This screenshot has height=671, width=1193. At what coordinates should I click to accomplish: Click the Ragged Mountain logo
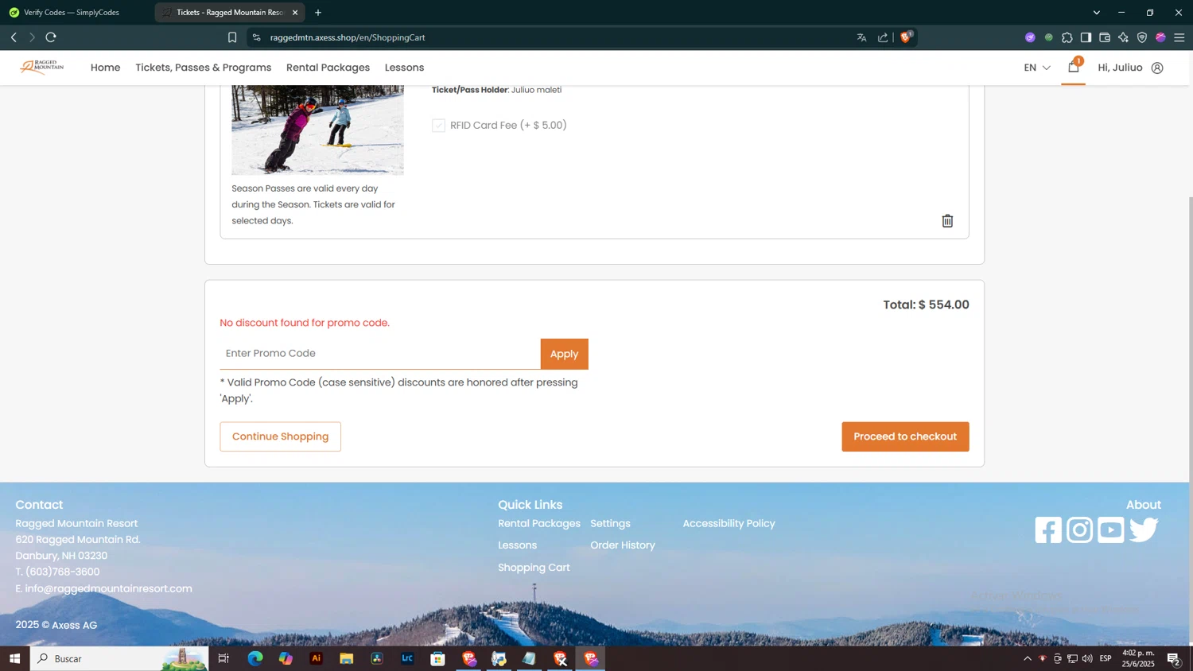tap(42, 67)
